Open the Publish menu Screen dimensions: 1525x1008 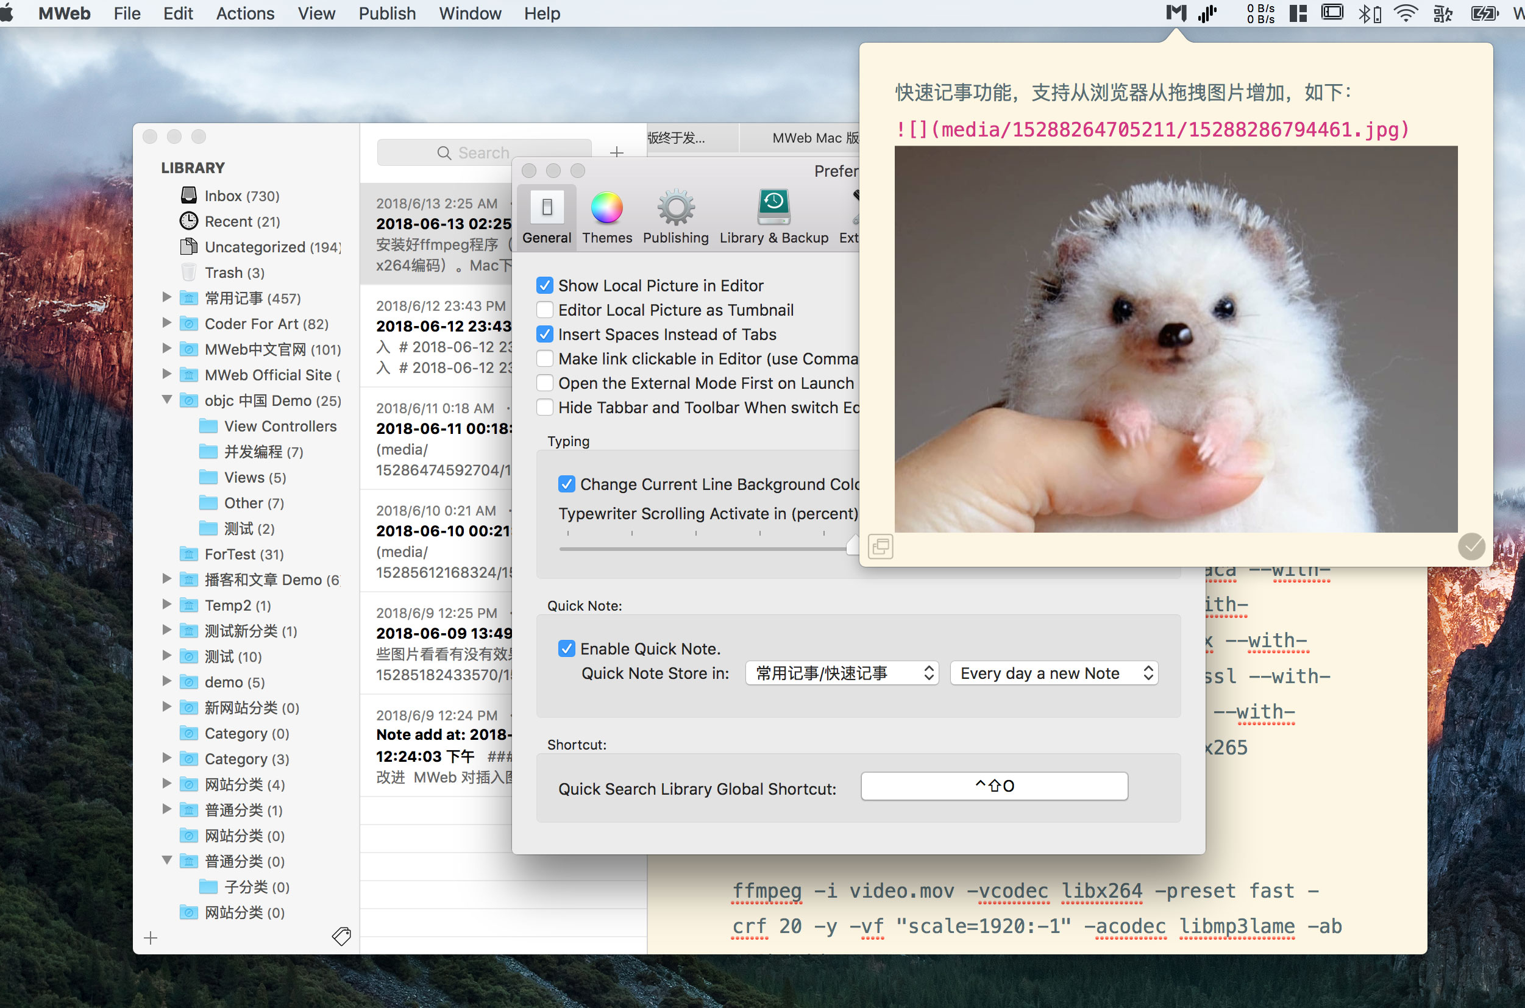point(386,13)
